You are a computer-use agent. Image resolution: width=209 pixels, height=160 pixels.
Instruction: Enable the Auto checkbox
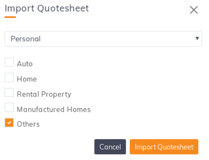9,62
